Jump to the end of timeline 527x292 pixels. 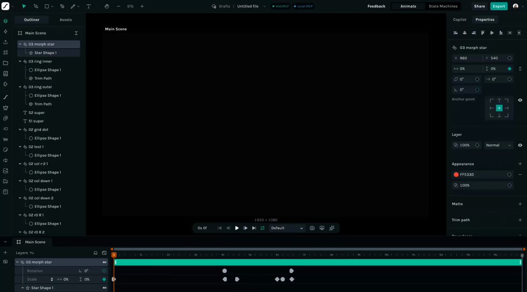(x=254, y=228)
